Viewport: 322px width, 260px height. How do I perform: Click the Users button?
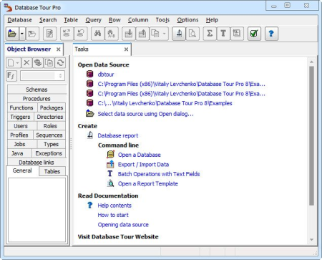pos(21,126)
